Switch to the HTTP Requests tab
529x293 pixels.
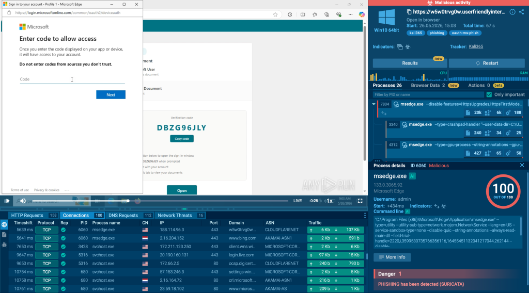point(34,216)
